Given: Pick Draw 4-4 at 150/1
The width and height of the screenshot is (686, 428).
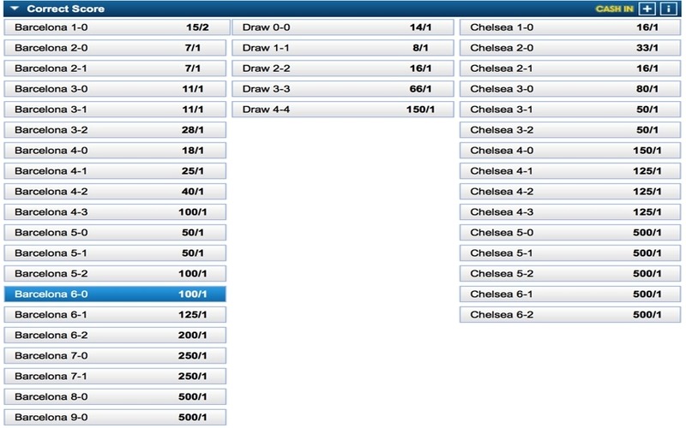Looking at the screenshot, I should coord(342,110).
